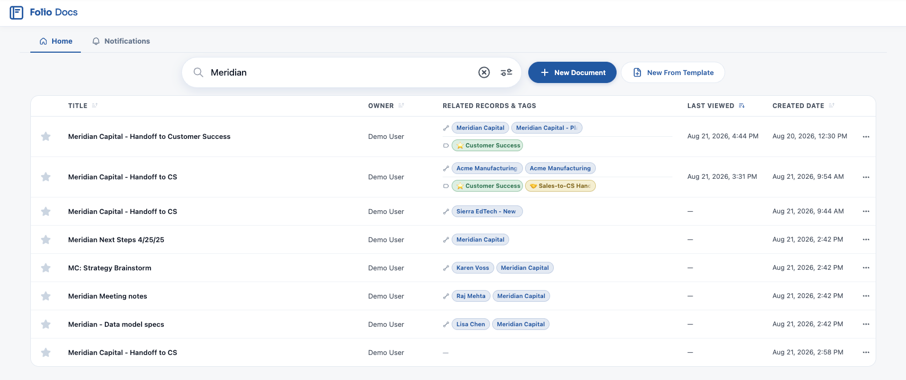Viewport: 906px width, 380px height.
Task: Star Meridian Capital - Handoff to Customer Success
Action: tap(46, 137)
